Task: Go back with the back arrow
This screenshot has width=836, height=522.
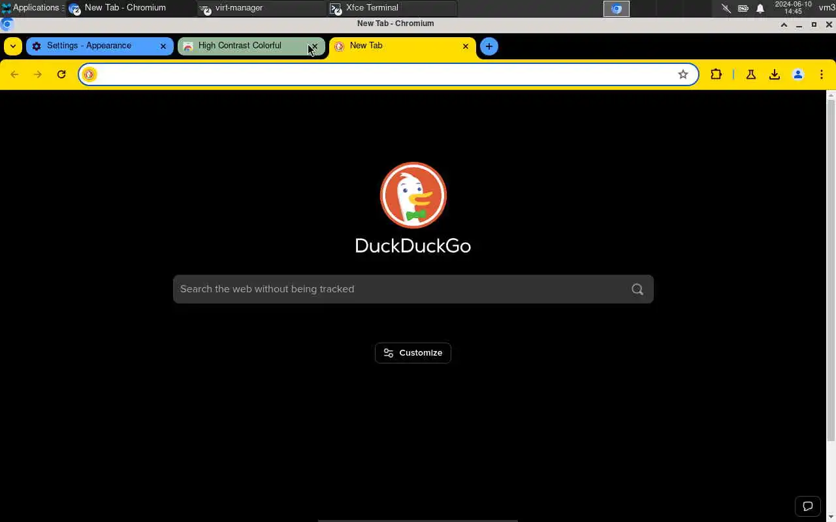Action: point(14,74)
